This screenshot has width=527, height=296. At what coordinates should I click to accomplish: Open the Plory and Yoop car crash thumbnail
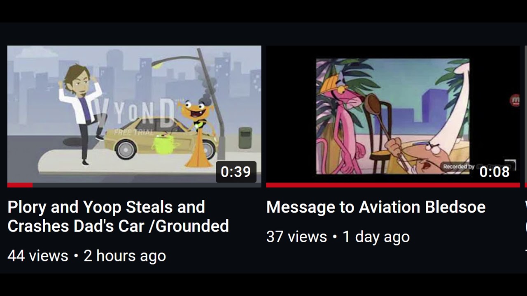tap(134, 114)
